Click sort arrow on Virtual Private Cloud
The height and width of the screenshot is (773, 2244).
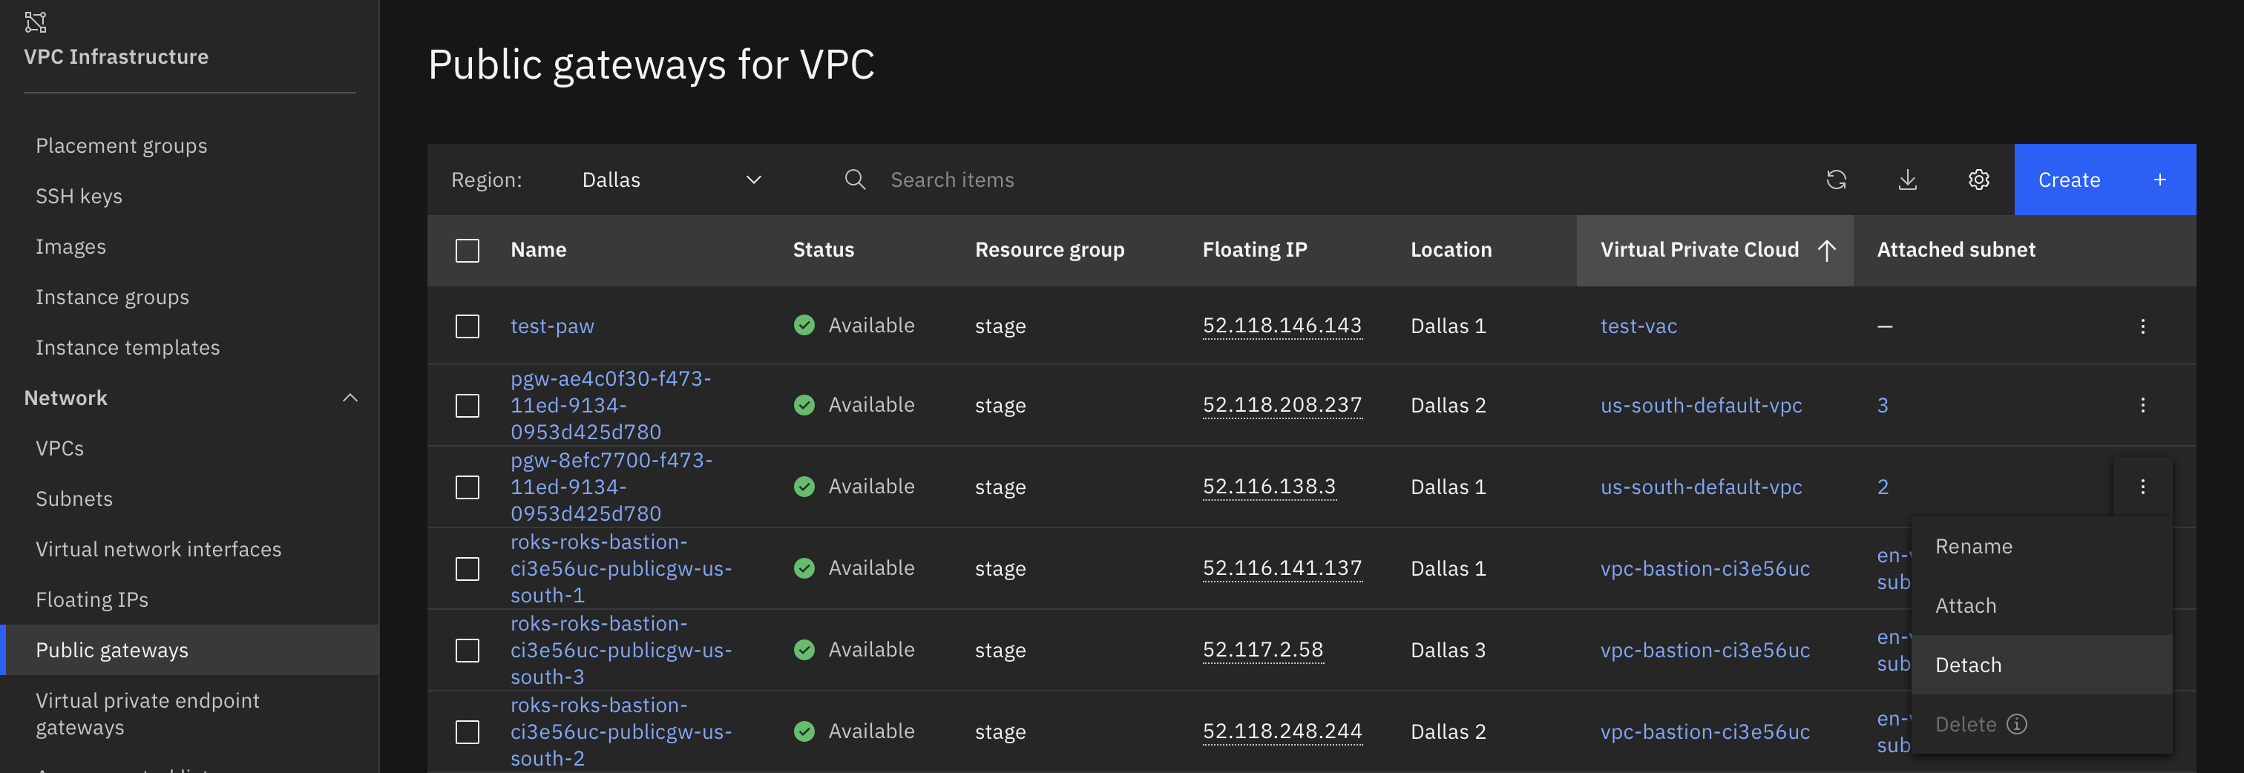pos(1827,251)
